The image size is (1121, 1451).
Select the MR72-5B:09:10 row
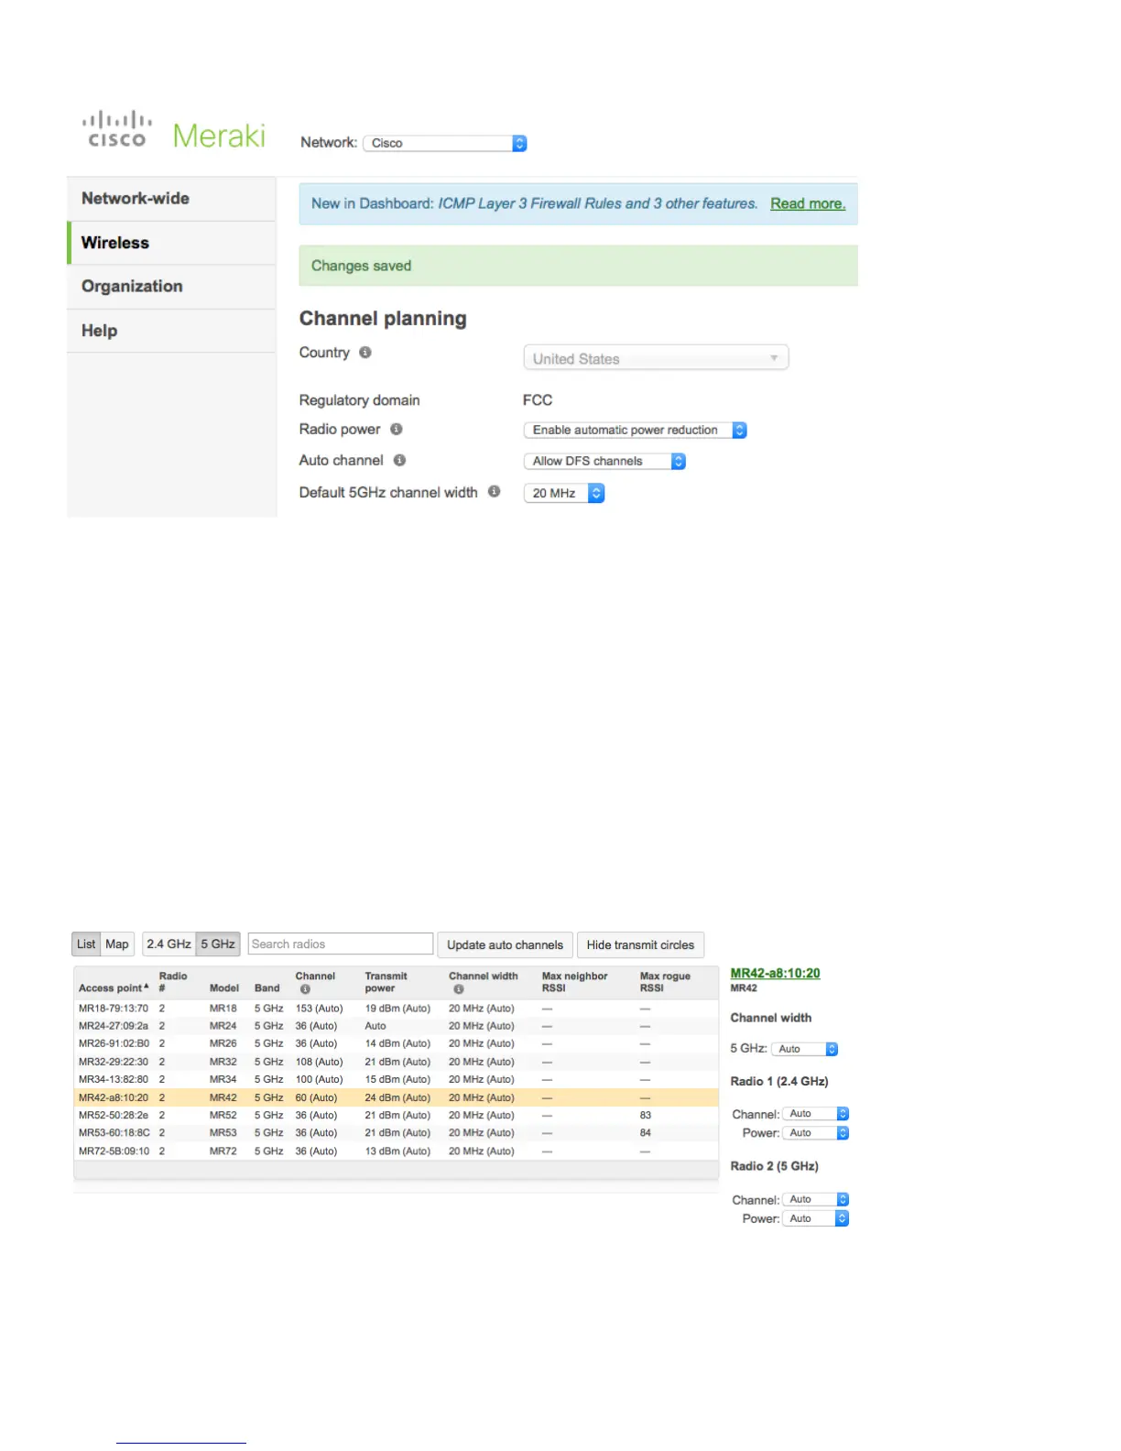coord(396,1151)
